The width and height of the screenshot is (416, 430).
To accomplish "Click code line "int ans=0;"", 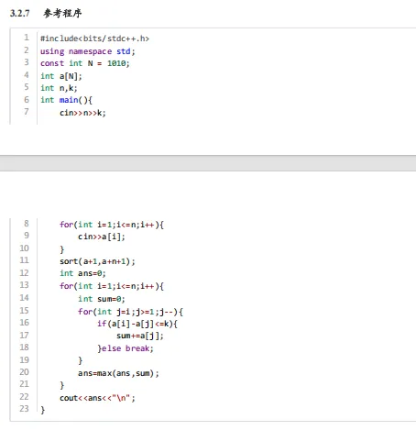I will coord(82,273).
